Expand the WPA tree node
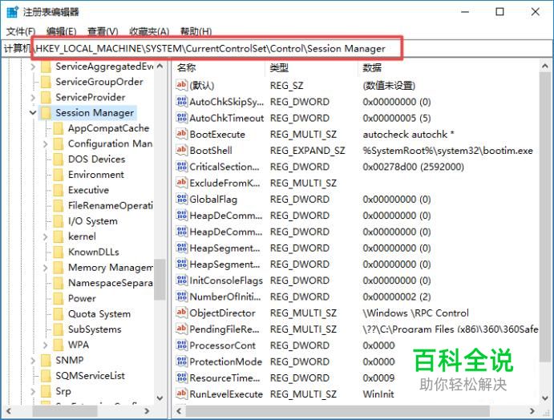 45,345
